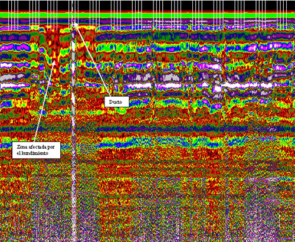295x242 pixels.
Task: Click the arrow tip pointing at the duct
Action: click(x=75, y=24)
